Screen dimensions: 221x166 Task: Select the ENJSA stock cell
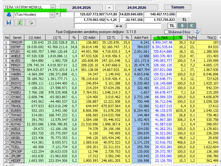[x=17, y=133]
